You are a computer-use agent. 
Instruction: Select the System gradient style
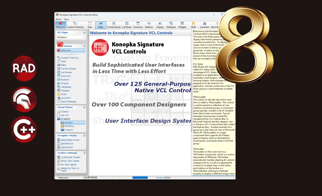point(73,123)
